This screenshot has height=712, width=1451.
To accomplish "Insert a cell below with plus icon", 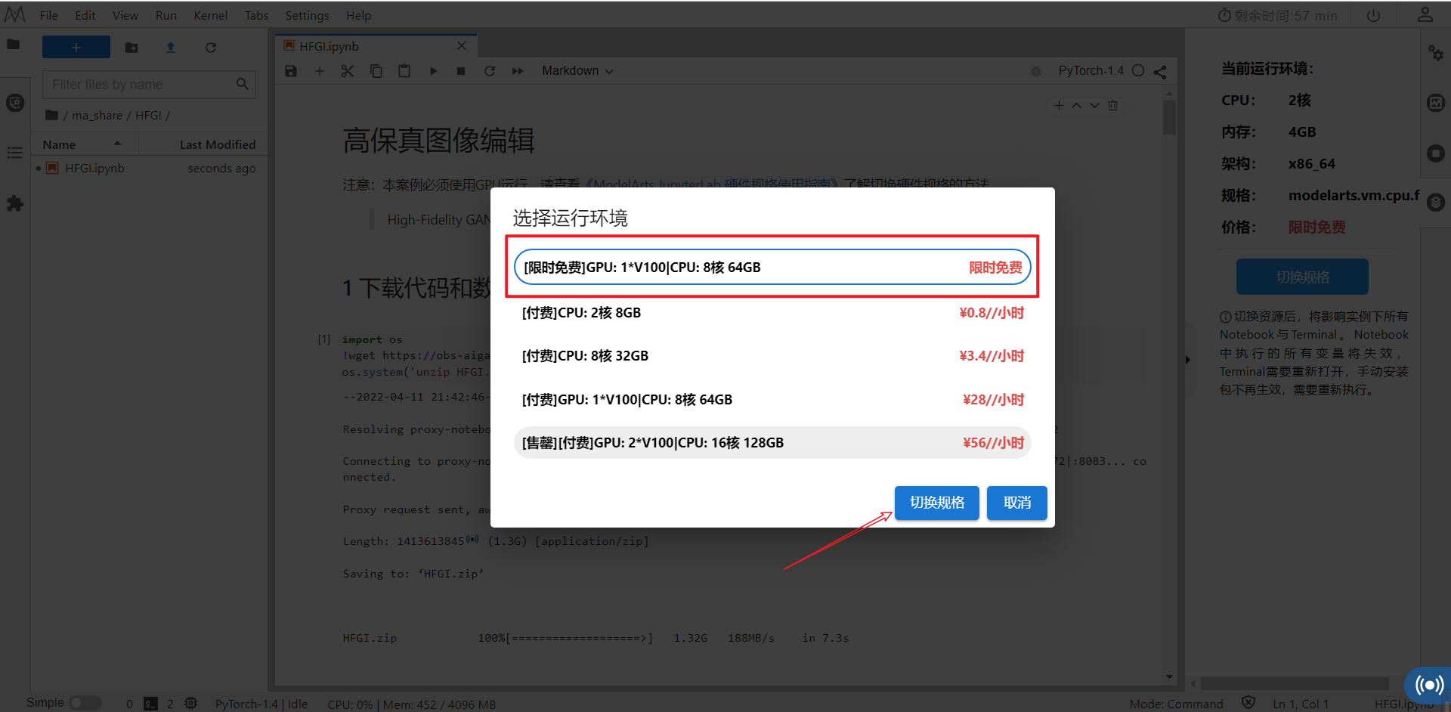I will tap(319, 71).
